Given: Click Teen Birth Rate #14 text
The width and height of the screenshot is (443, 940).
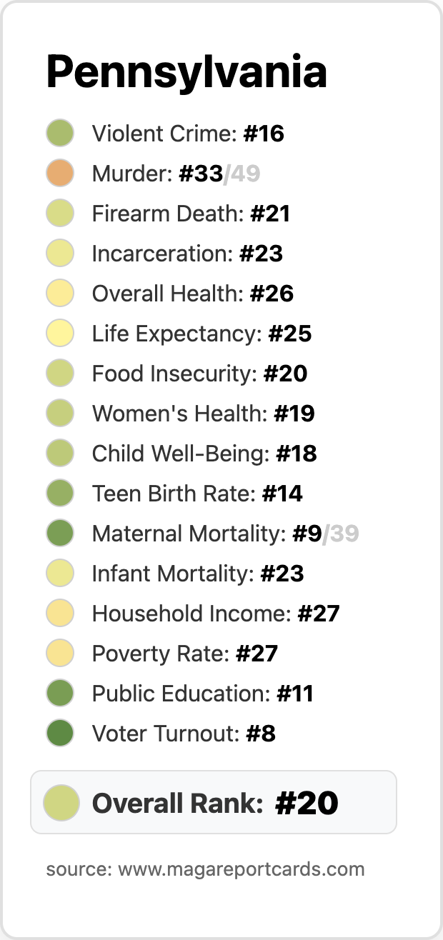Looking at the screenshot, I should click(x=198, y=494).
